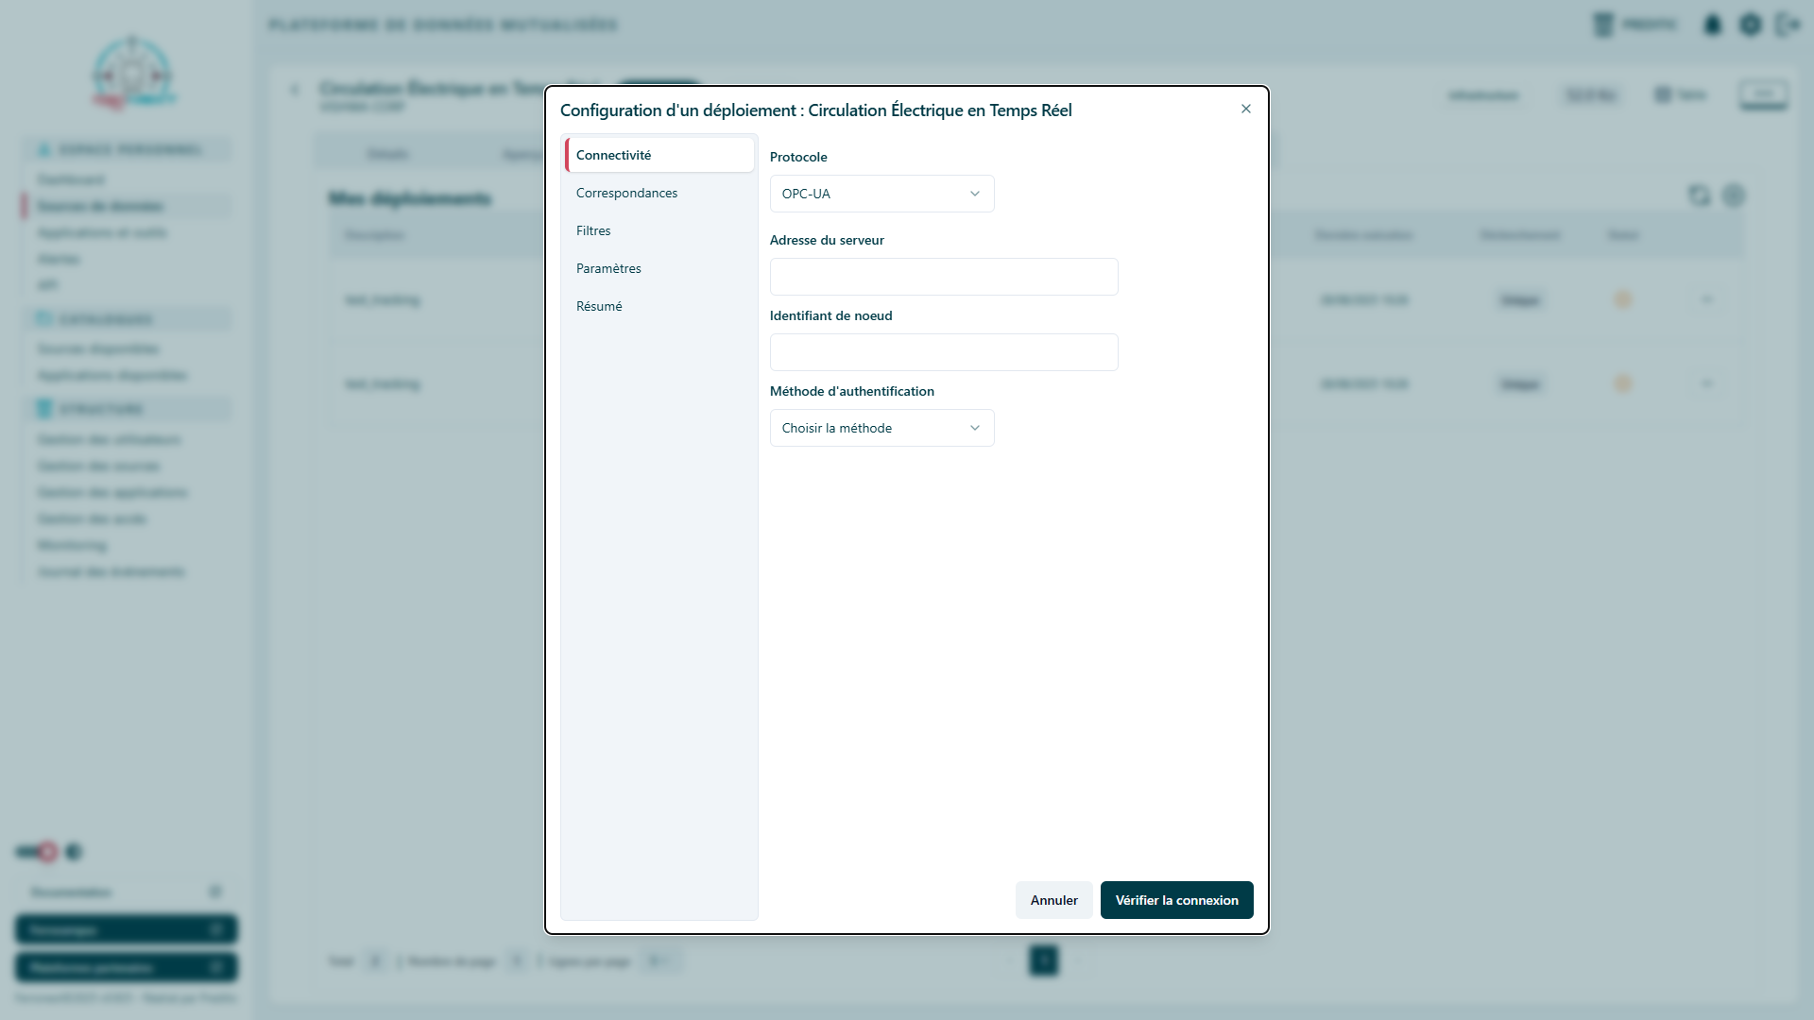The width and height of the screenshot is (1814, 1020).
Task: Click Vérifier la connexion button
Action: tap(1176, 900)
